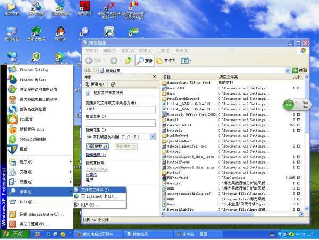Open 酷我音乐 2013 from Start menu
Viewport: 319px width, 240px height.
pyautogui.click(x=33, y=129)
